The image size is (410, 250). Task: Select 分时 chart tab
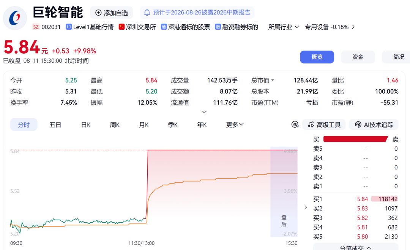click(x=24, y=125)
